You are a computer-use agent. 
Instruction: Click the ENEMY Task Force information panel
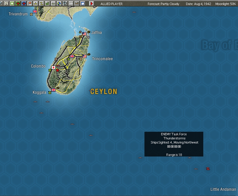[174, 144]
